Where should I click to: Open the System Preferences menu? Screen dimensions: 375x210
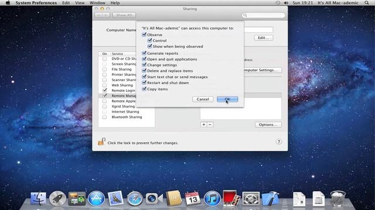pos(36,3)
